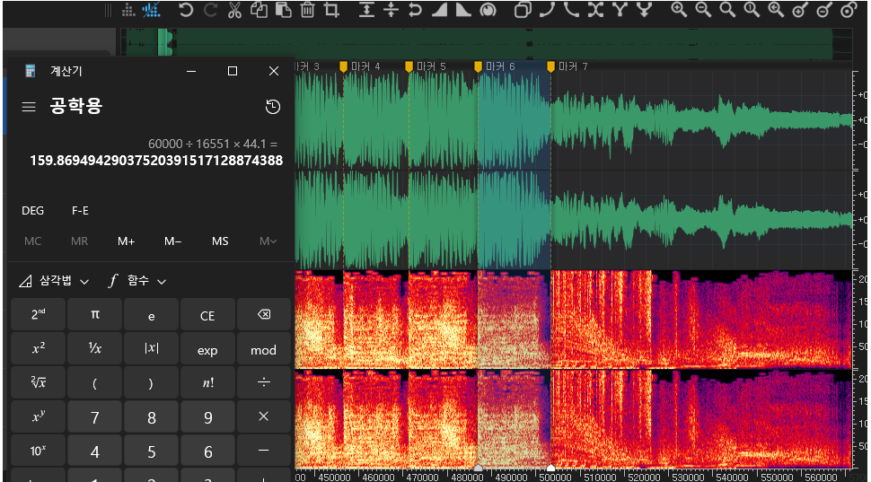Click the magnifier minus zoom-out icon
This screenshot has width=871, height=482.
(x=703, y=10)
